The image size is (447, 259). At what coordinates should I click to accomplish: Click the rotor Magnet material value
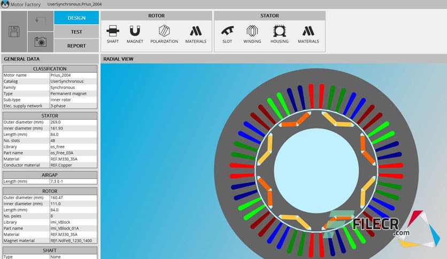tap(73, 241)
